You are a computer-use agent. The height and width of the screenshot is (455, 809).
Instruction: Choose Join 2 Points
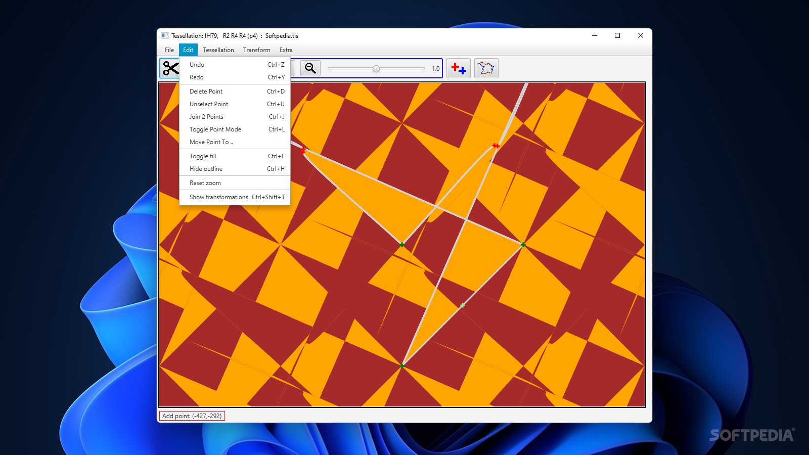coord(235,117)
